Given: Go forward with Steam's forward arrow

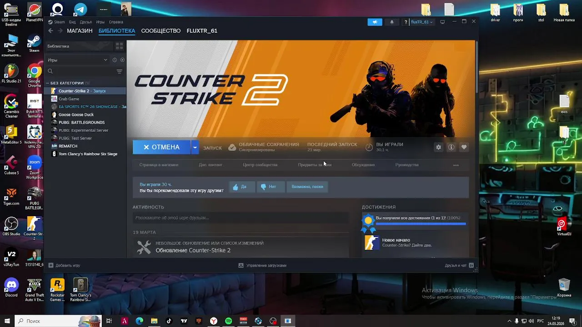Looking at the screenshot, I should pos(60,31).
